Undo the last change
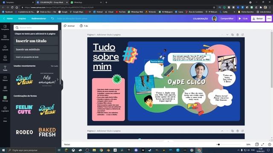This screenshot has width=273, height=153. (52, 18)
